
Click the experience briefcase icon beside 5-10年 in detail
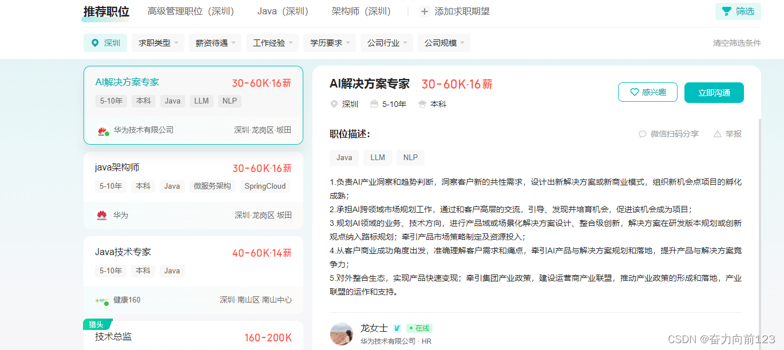pos(374,104)
